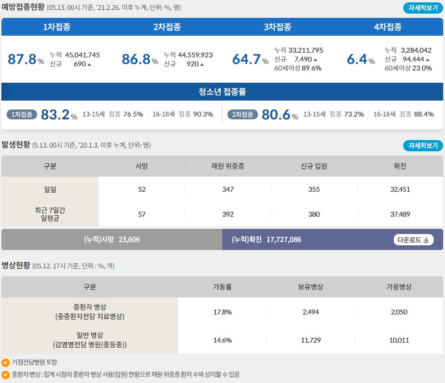Click 신규 value 920
The height and width of the screenshot is (383, 445).
[192, 64]
